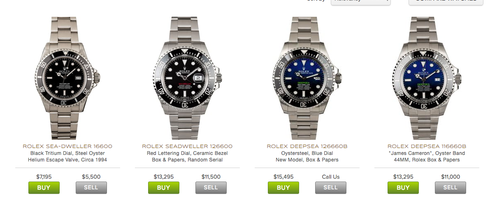Open the Rolex Deepsea 116660B title link

pyautogui.click(x=427, y=146)
